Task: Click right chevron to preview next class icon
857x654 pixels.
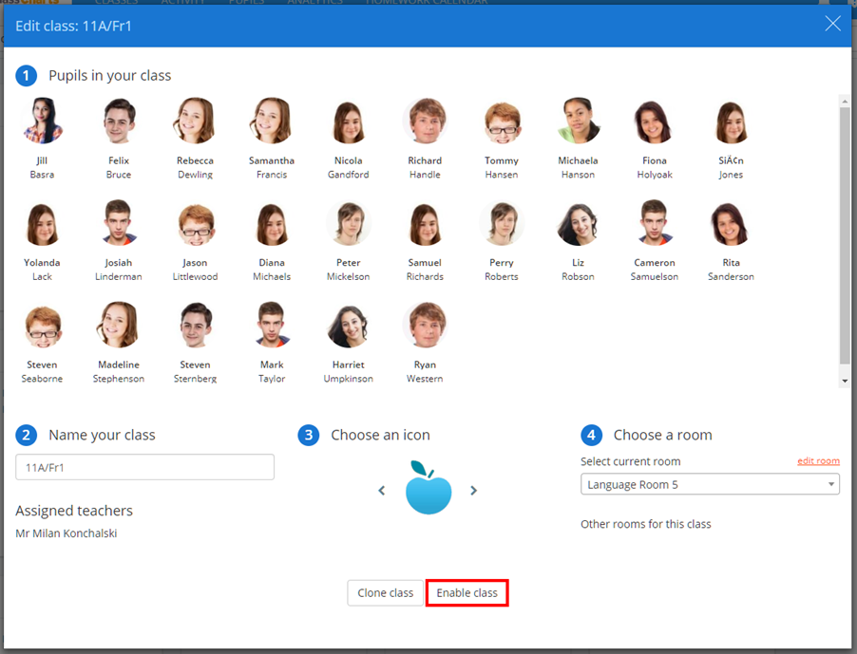Action: (473, 490)
